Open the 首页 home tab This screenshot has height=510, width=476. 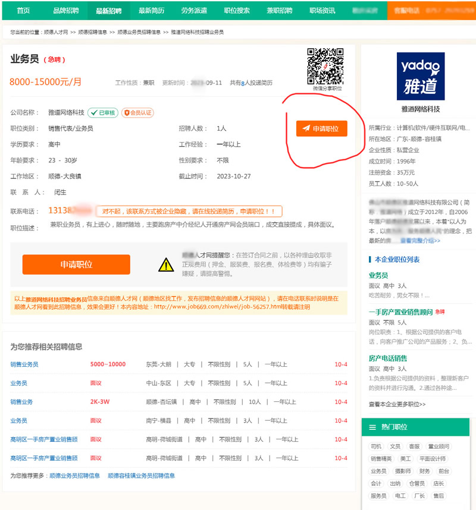click(x=23, y=11)
